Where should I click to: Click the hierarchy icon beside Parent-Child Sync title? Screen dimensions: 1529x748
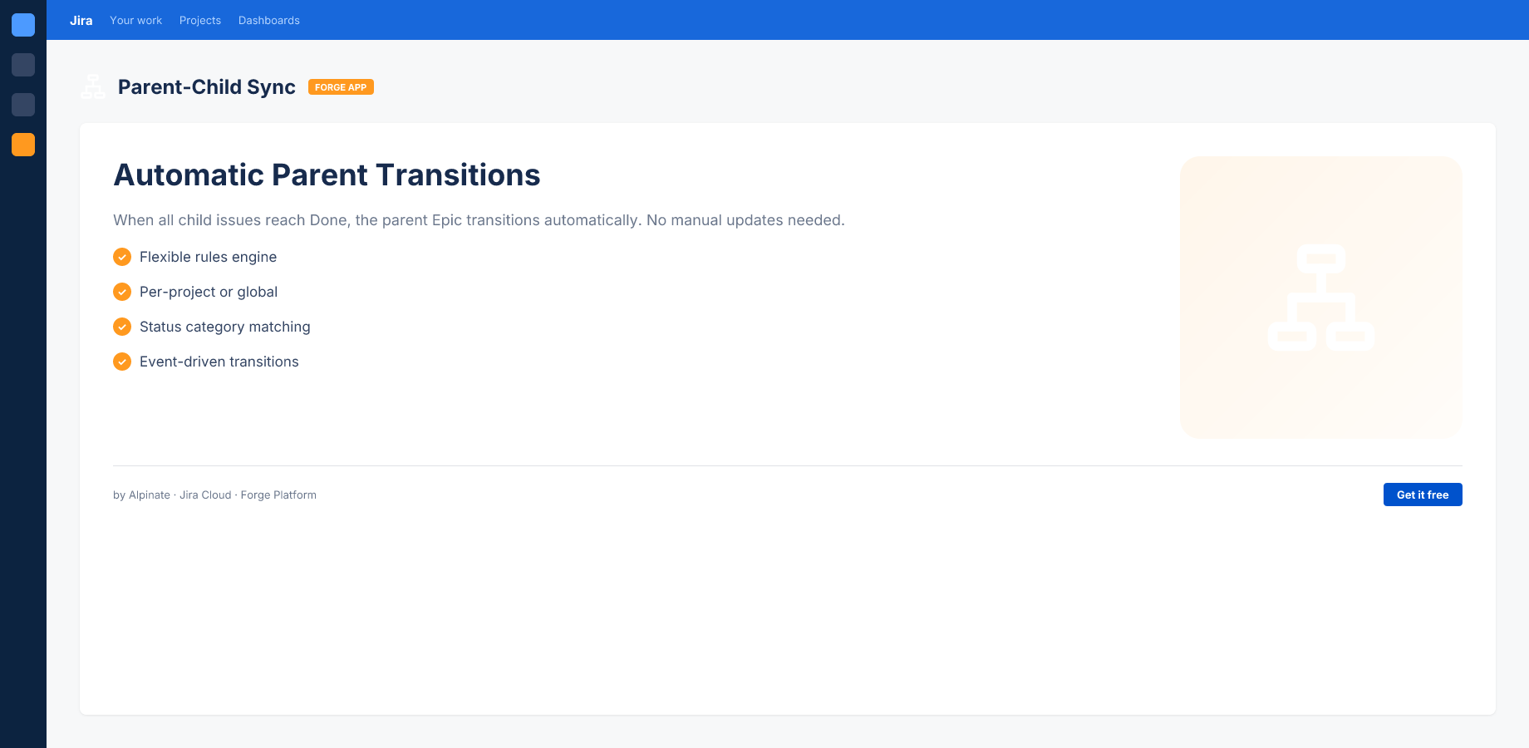93,86
